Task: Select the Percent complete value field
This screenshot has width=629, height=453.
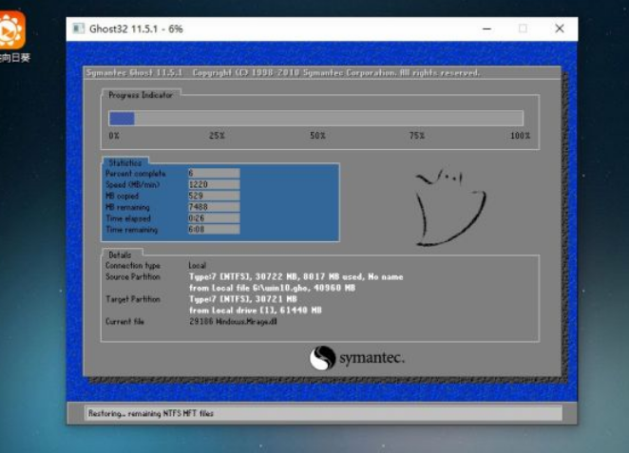Action: [x=213, y=174]
